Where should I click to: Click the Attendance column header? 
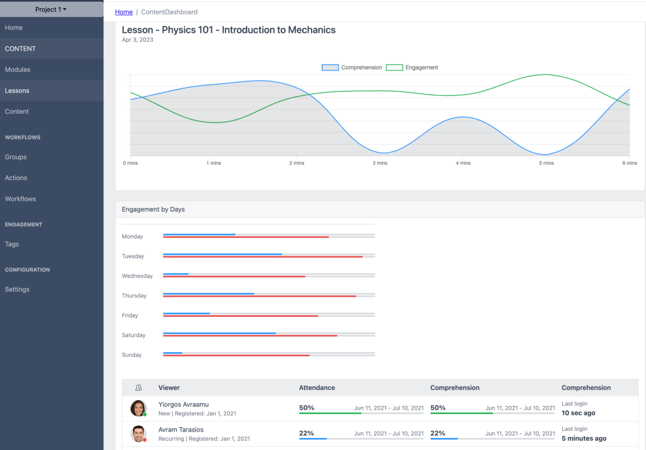(x=317, y=388)
